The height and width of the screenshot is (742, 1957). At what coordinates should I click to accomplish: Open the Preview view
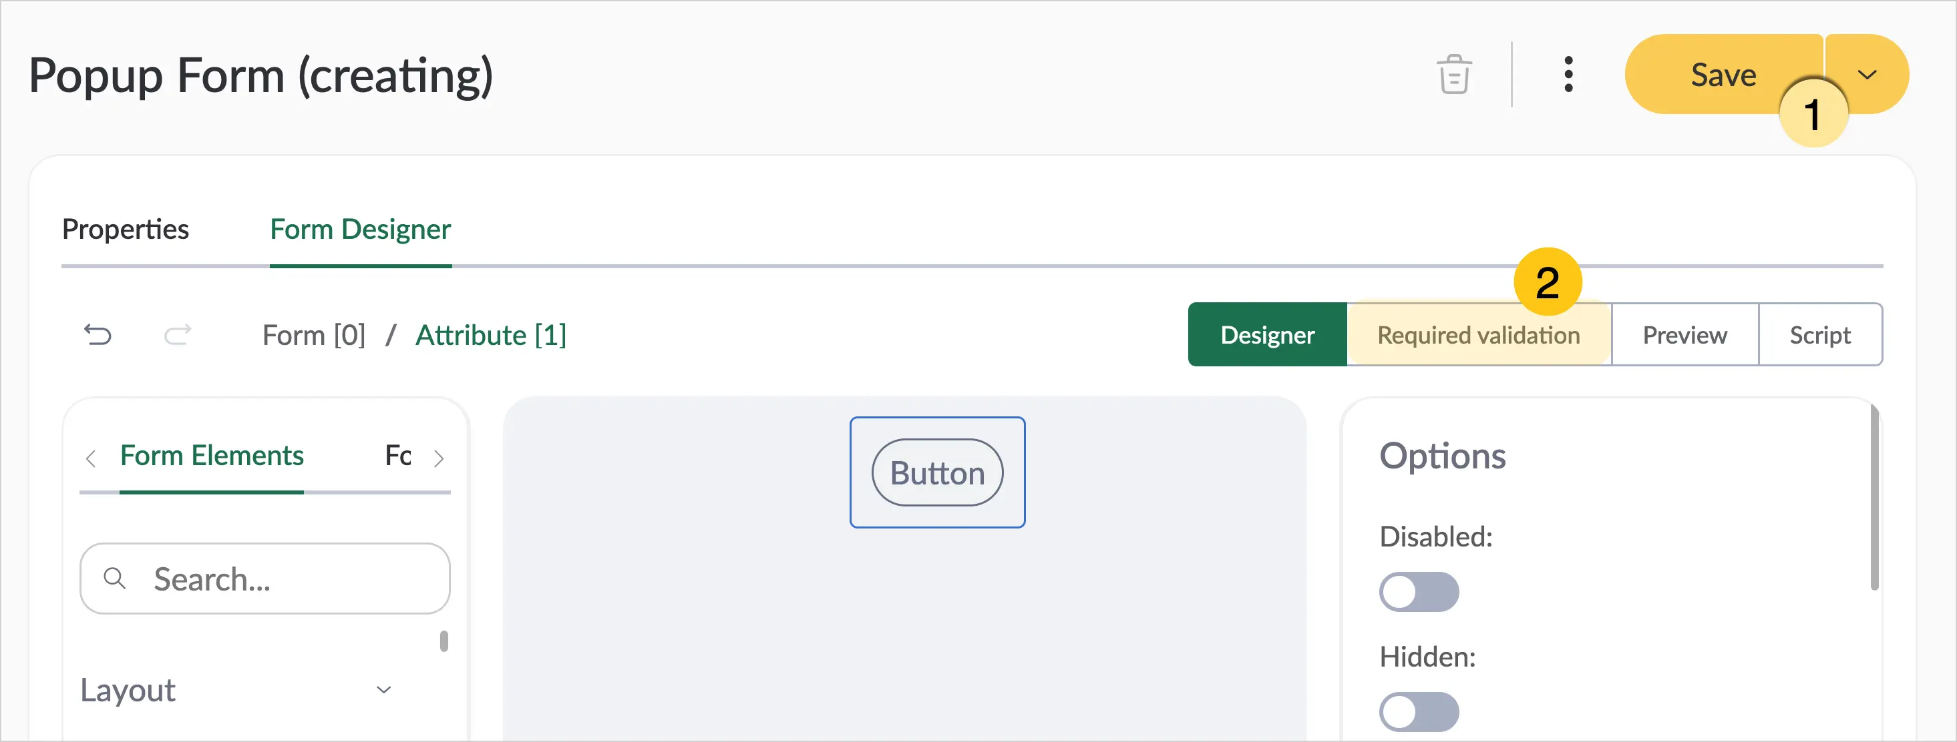click(1684, 334)
